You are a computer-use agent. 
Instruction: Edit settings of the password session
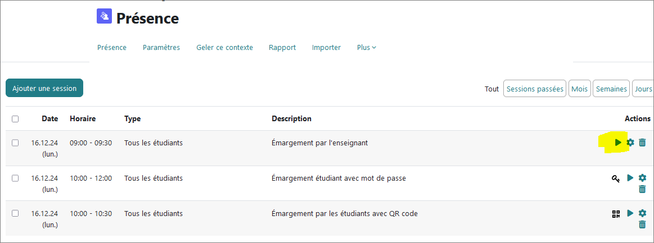642,178
